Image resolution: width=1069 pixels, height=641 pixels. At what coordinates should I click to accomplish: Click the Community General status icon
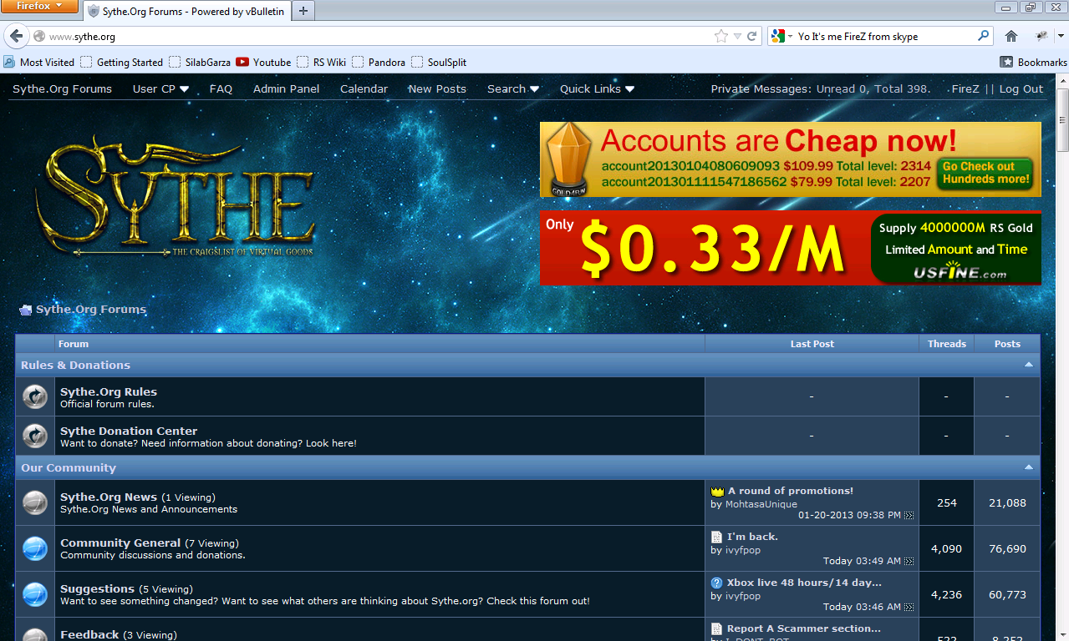(35, 548)
